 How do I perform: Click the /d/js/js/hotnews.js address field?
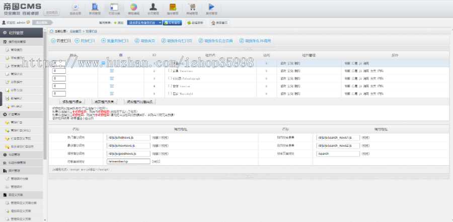tap(128, 137)
